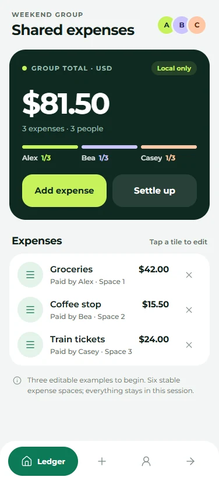Click the info icon beside the hint text
This screenshot has height=484, width=219.
[17, 380]
